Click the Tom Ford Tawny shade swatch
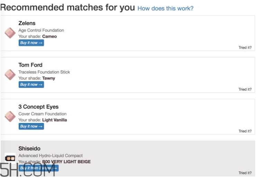This screenshot has width=256, height=177. coord(10,75)
